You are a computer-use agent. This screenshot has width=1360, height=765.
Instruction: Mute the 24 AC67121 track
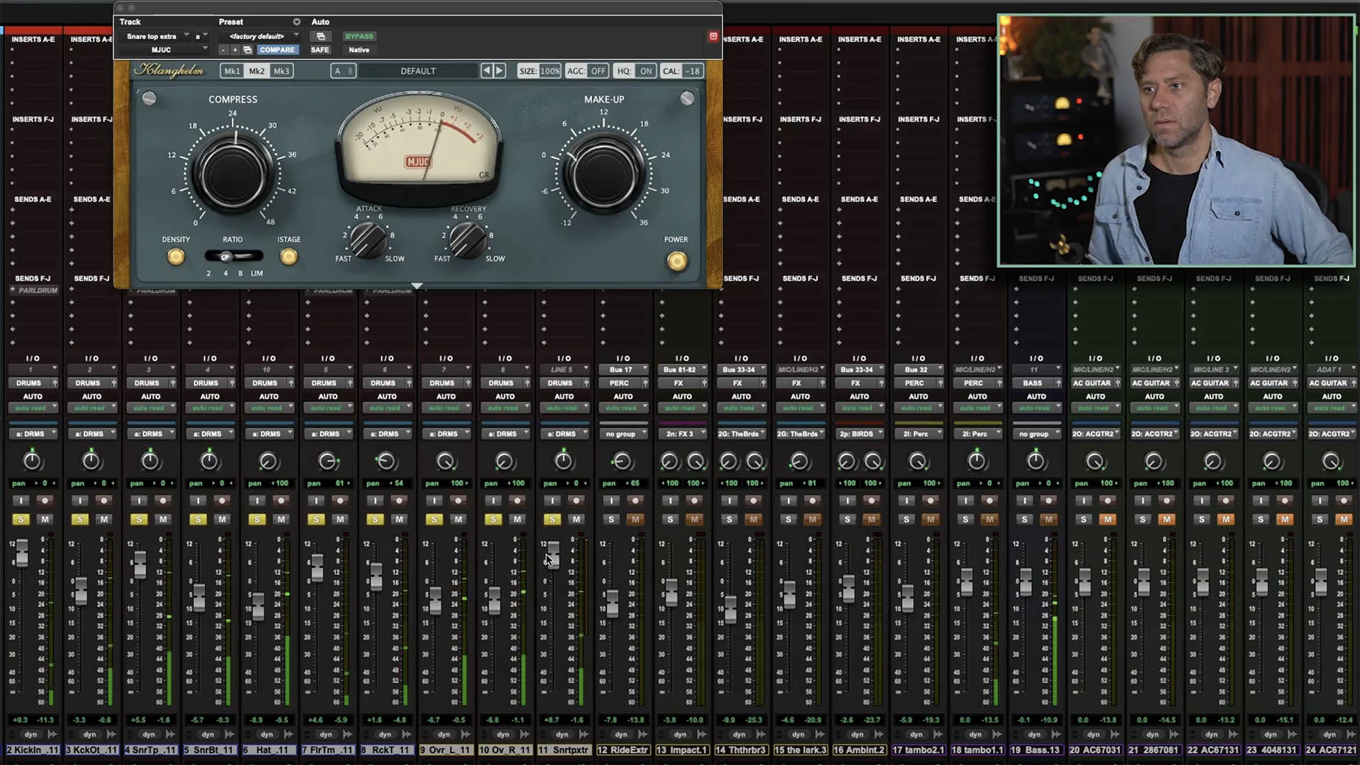(x=1344, y=519)
